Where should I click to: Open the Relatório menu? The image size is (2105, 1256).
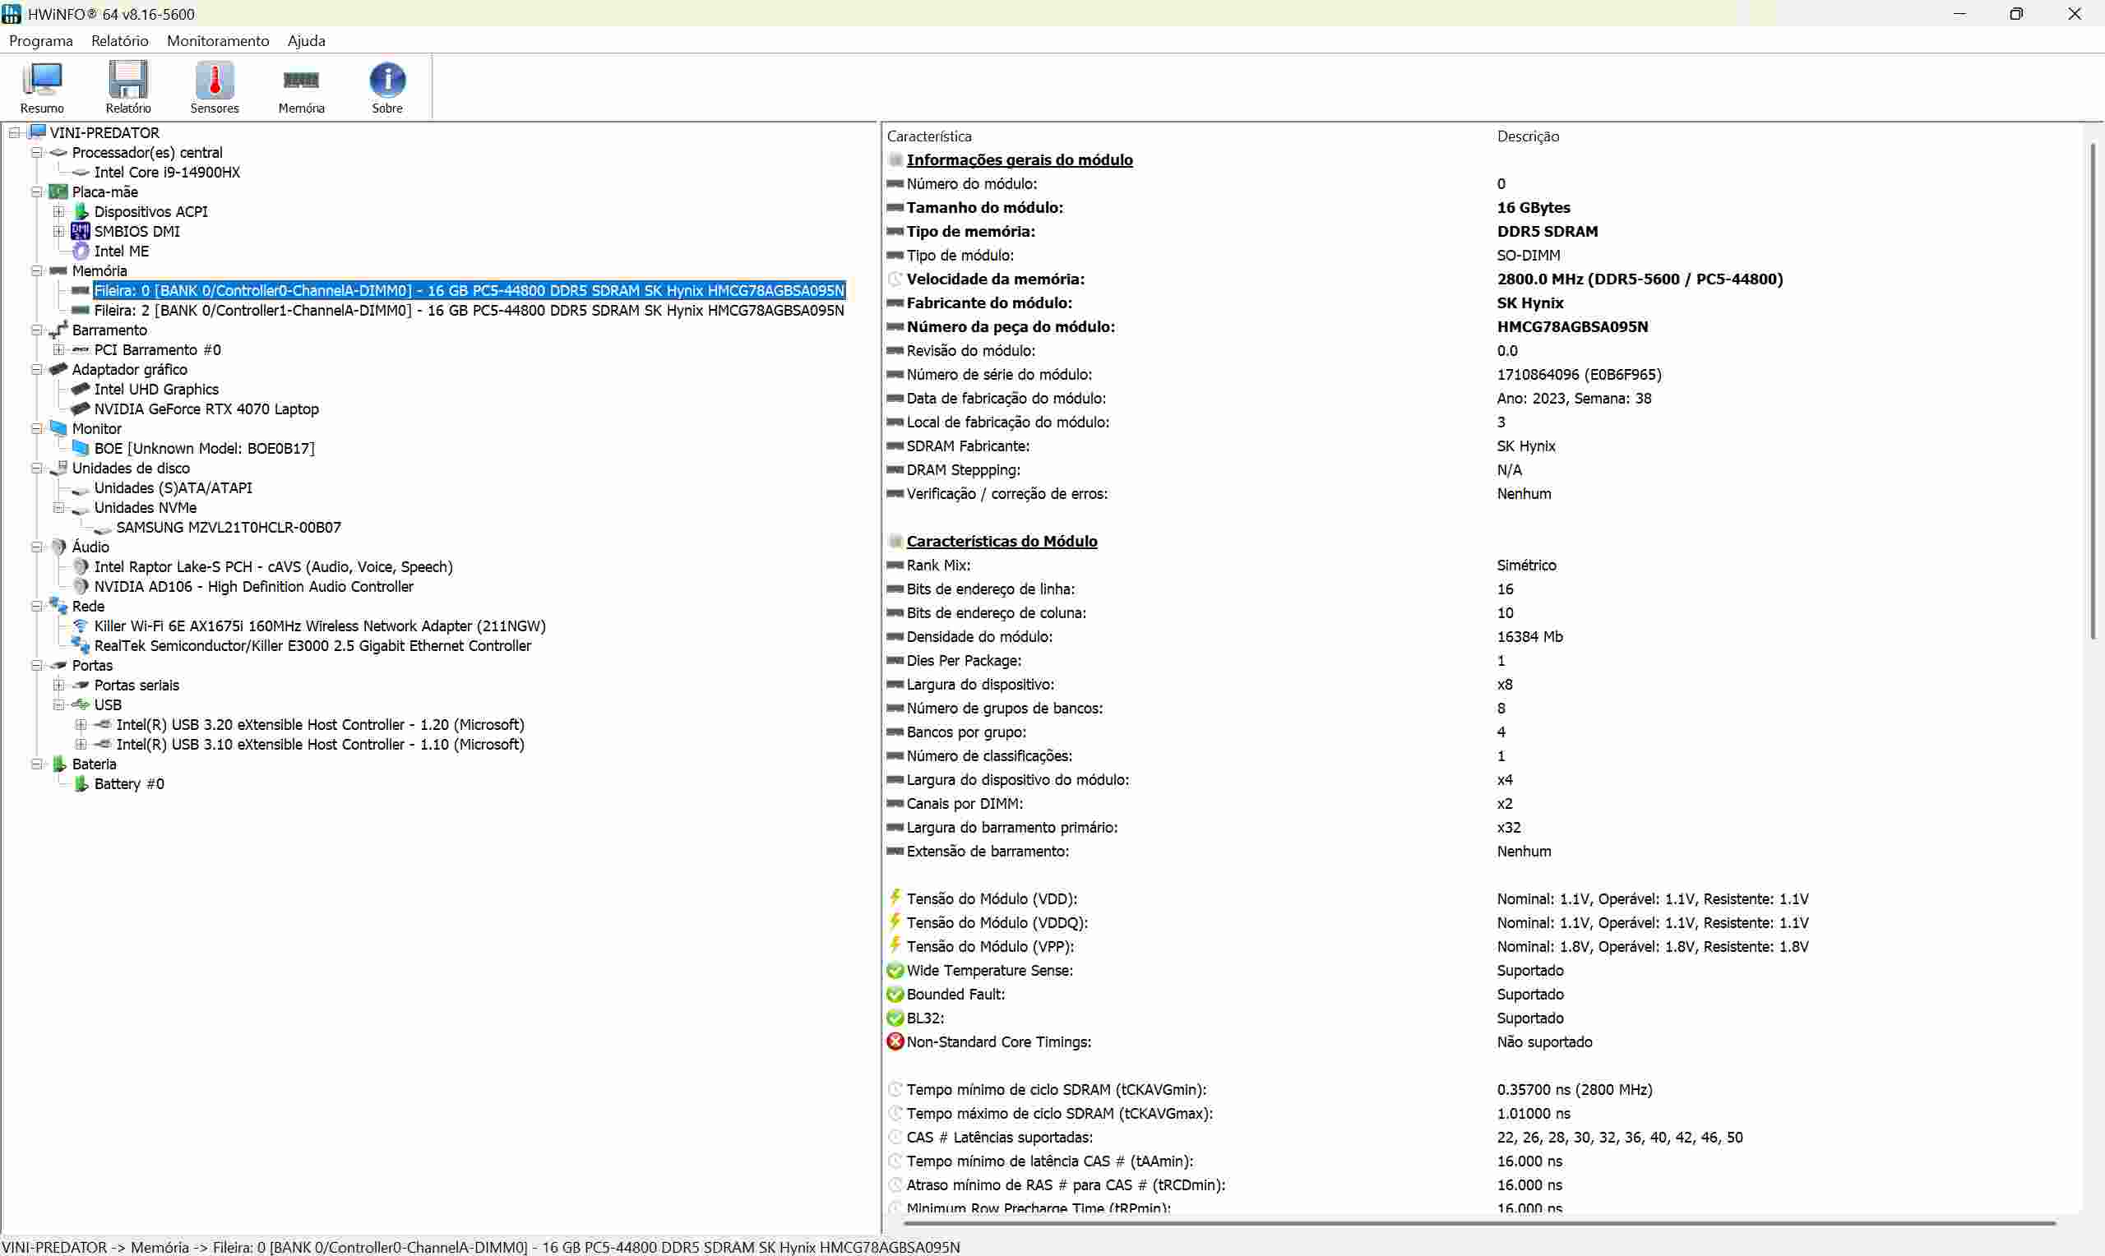click(x=119, y=40)
